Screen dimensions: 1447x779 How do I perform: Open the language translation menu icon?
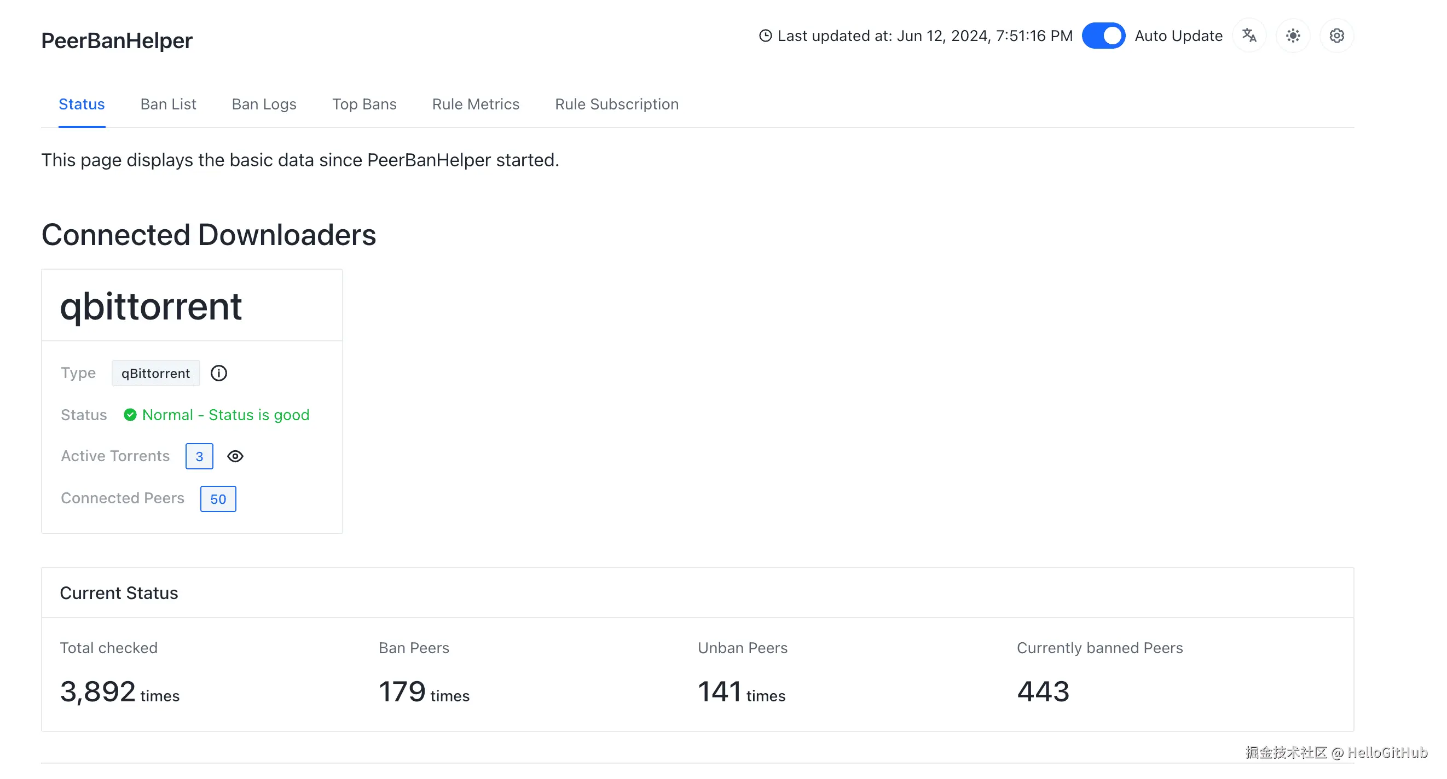[1249, 36]
